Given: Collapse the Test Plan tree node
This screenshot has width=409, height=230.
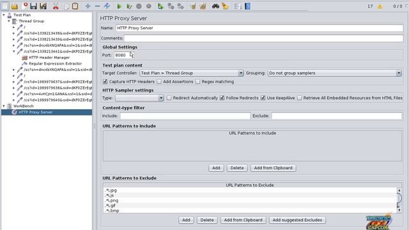Looking at the screenshot, I should pos(4,15).
